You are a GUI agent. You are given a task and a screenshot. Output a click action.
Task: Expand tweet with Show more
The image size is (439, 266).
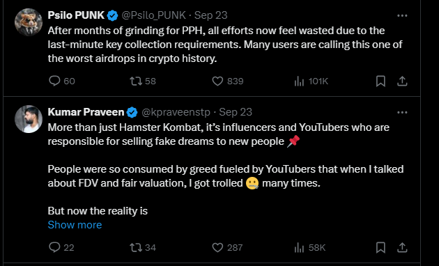coord(75,225)
